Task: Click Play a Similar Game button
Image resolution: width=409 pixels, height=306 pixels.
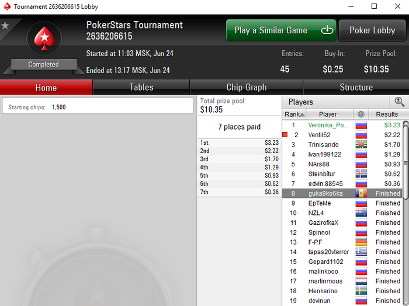Action: (x=281, y=30)
